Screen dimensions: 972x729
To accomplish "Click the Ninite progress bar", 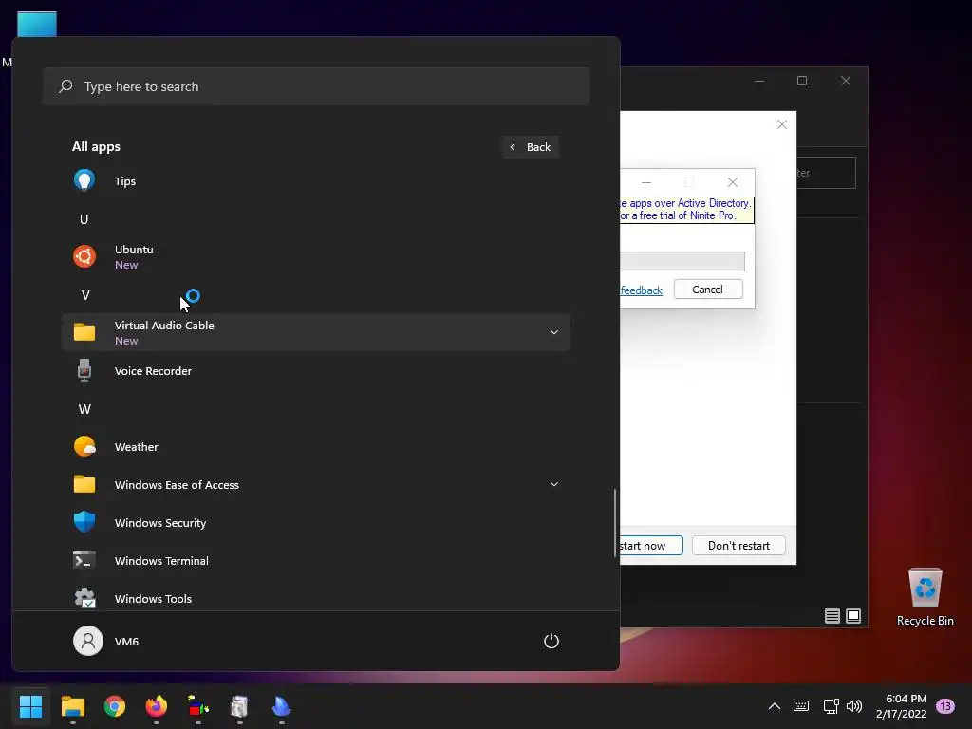I will pyautogui.click(x=682, y=261).
